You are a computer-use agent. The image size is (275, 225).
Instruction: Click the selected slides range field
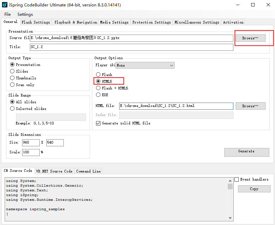51,117
